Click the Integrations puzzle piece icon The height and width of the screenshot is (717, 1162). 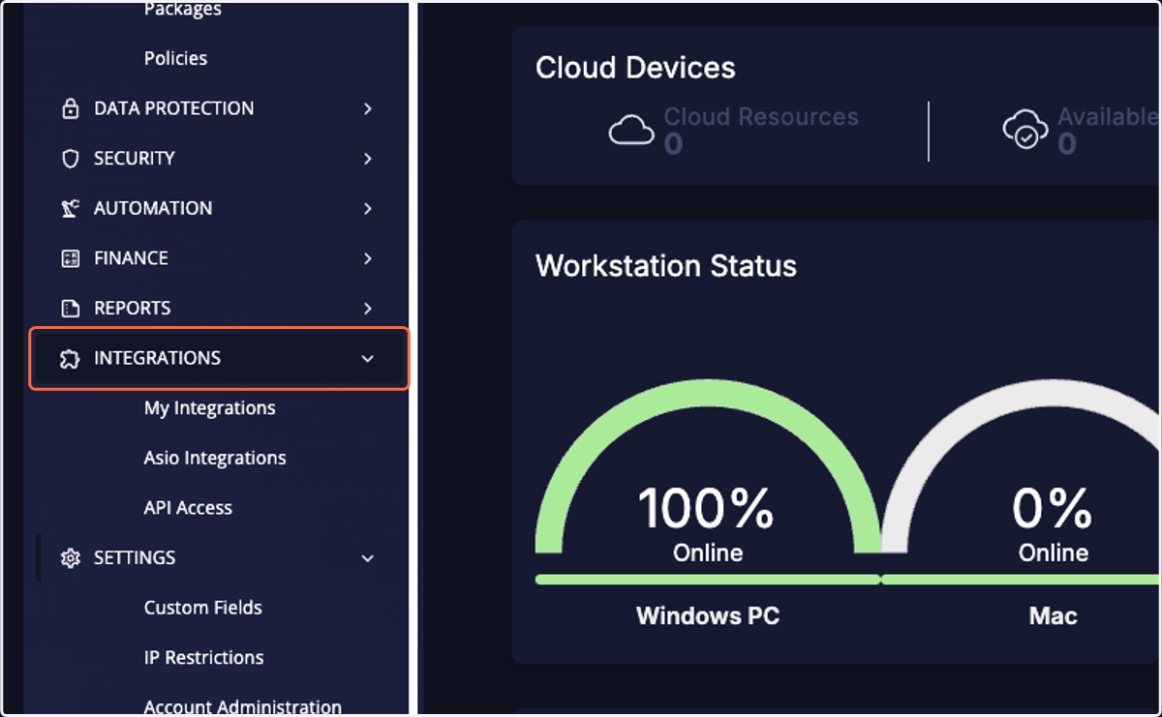coord(70,358)
